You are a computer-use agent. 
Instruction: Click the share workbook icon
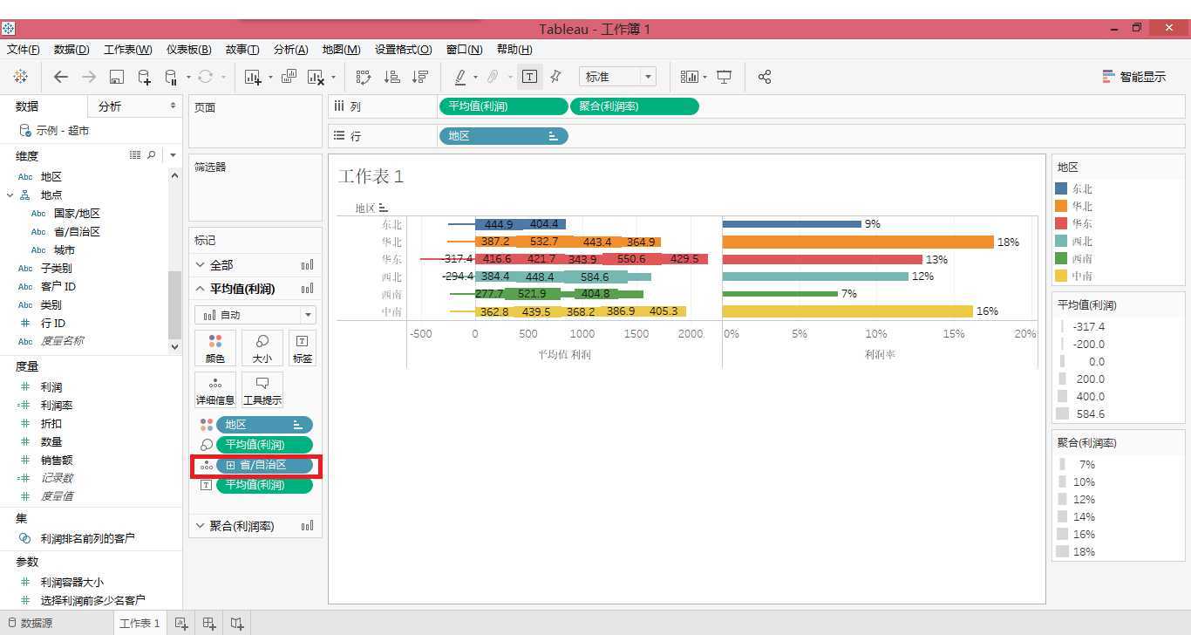(x=765, y=77)
